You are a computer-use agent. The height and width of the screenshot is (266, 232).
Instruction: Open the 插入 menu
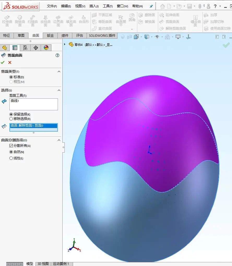(x=94, y=6)
